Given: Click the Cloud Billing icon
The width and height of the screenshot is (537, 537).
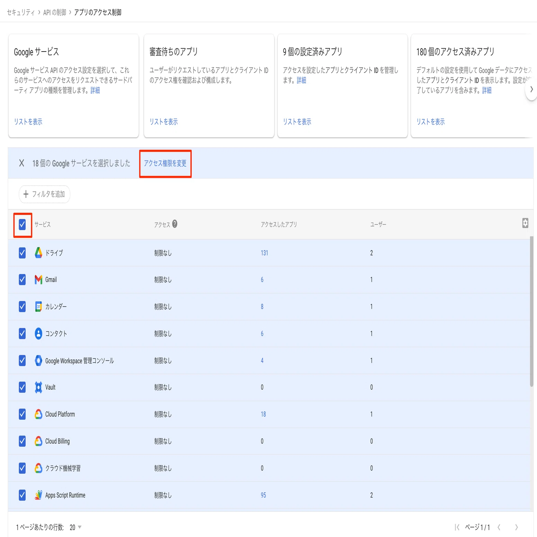Looking at the screenshot, I should (38, 441).
